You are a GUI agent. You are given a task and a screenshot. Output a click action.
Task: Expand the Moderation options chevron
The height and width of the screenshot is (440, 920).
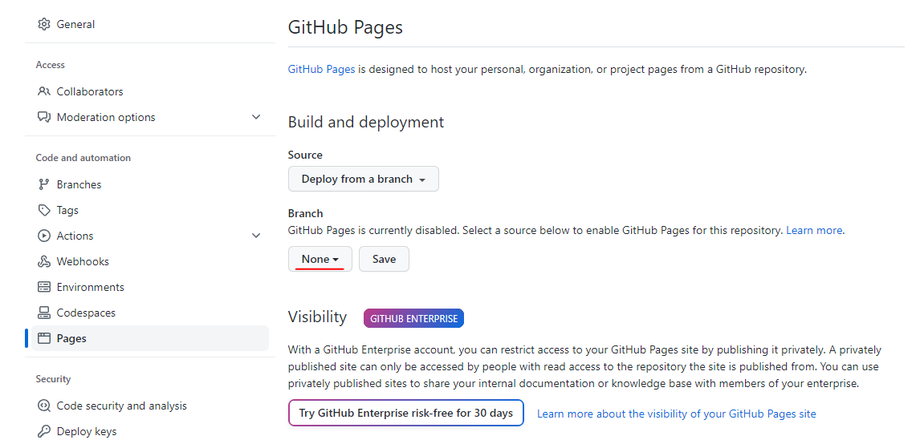pos(256,117)
